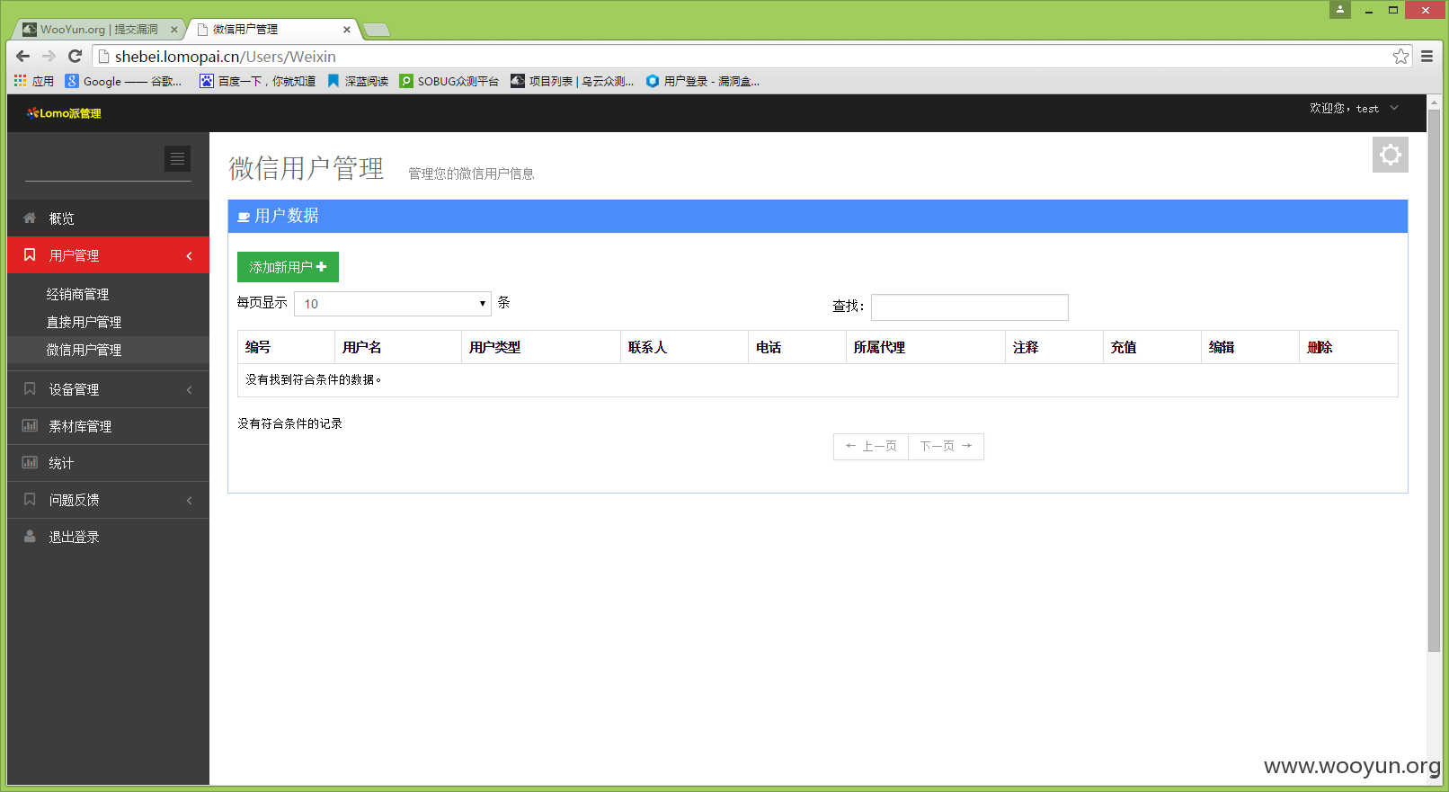
Task: Click the browser forward arrow
Action: pos(49,56)
